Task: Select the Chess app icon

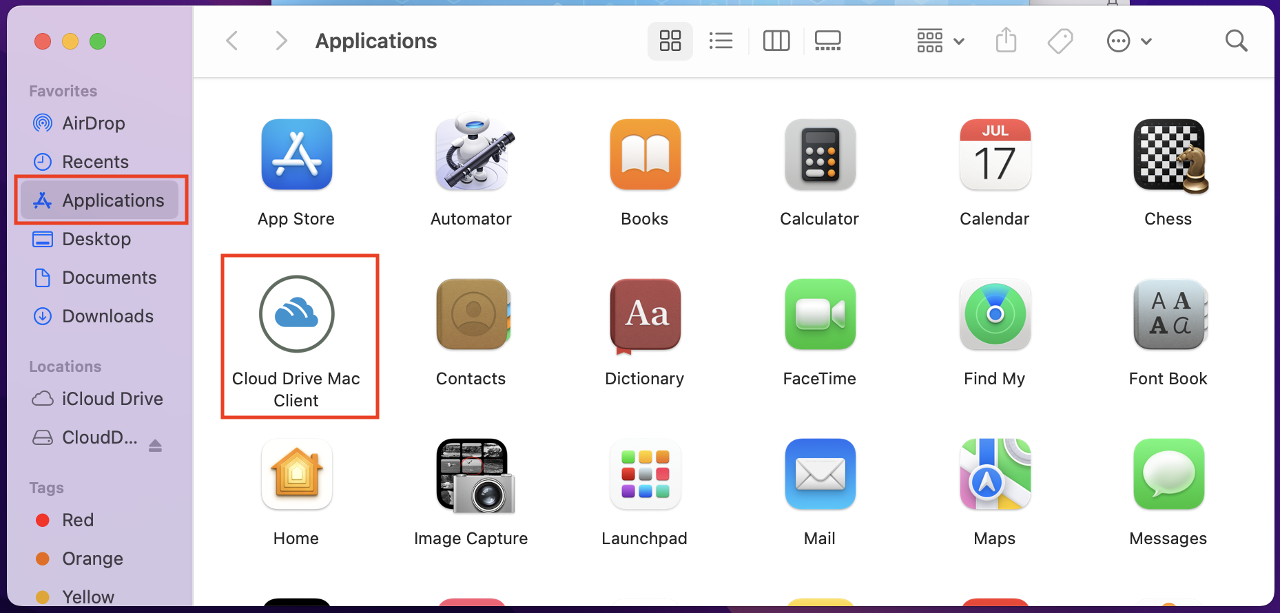Action: click(1170, 156)
